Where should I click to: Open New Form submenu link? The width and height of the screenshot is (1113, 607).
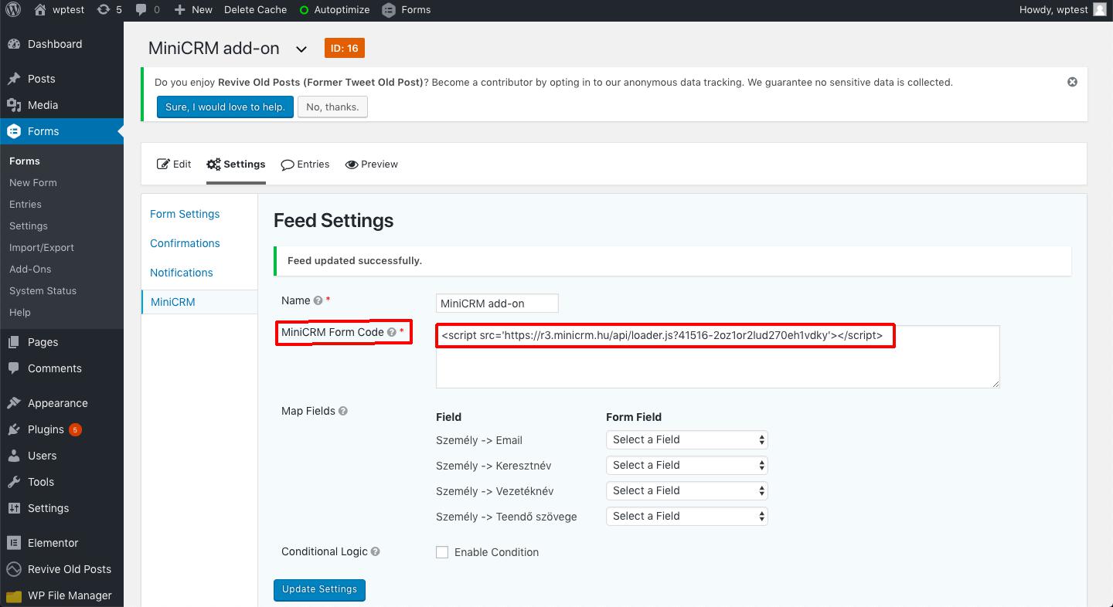click(x=33, y=182)
